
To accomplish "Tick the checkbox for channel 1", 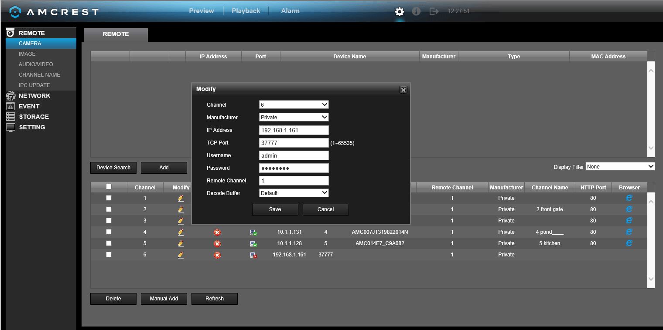I will [109, 198].
